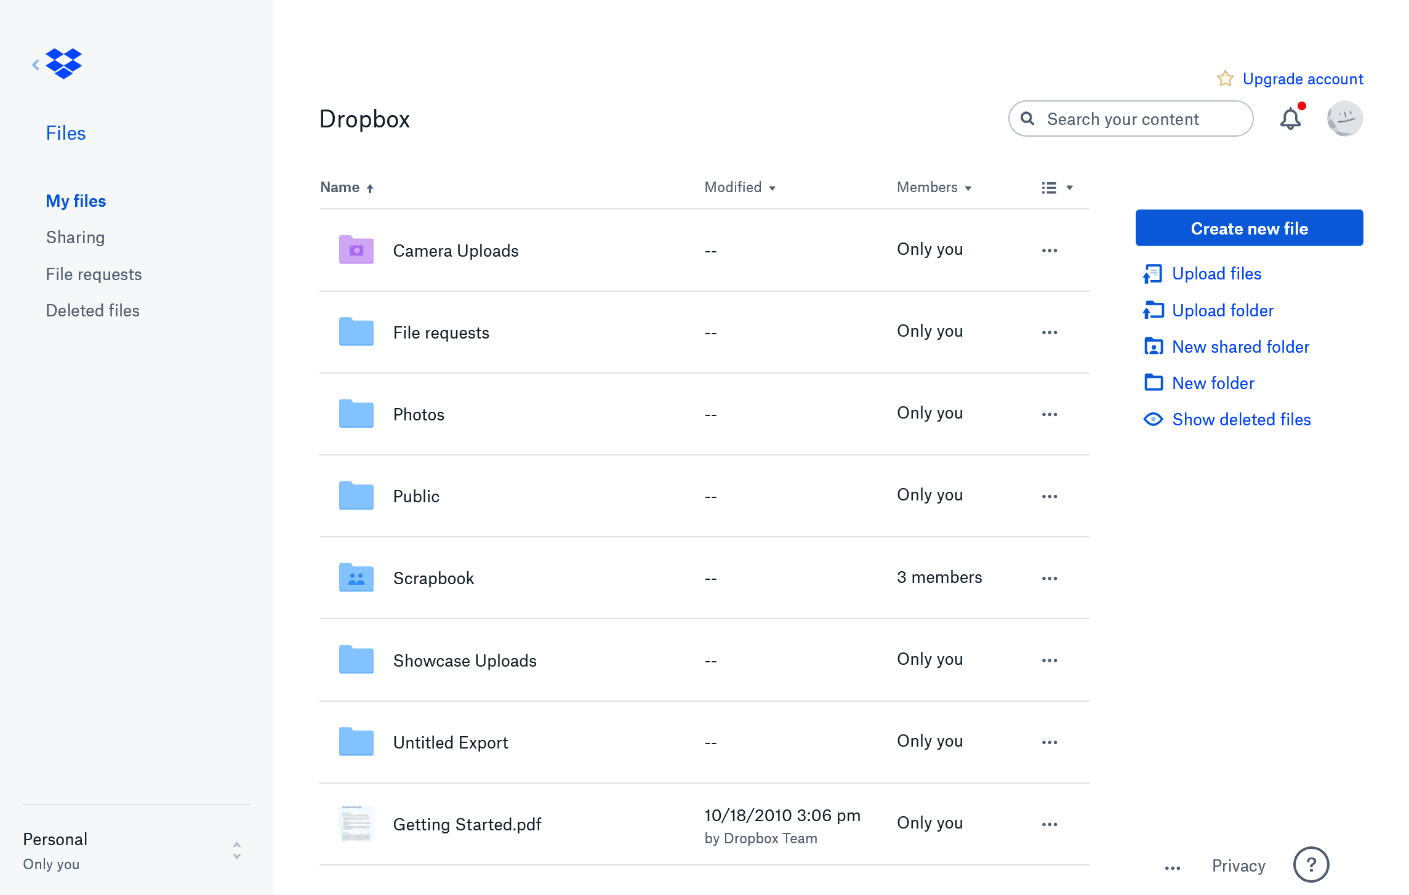Click the Upgrade account link

1303,79
